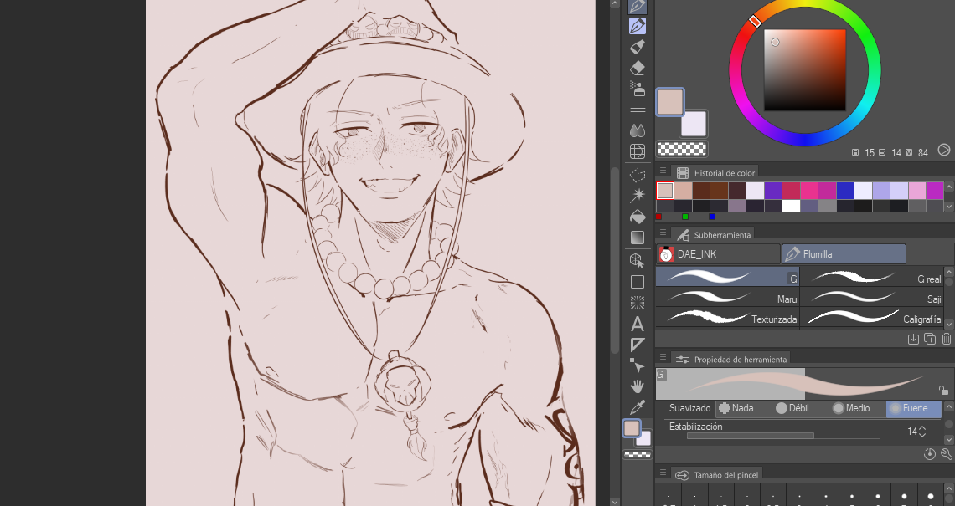The height and width of the screenshot is (506, 955).
Task: Toggle the lock icon on brush preview
Action: (x=943, y=390)
